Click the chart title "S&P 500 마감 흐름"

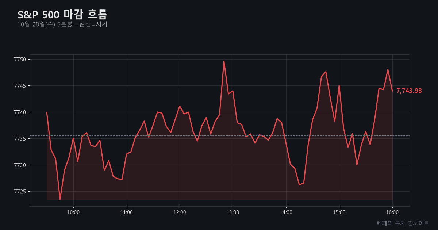point(62,15)
